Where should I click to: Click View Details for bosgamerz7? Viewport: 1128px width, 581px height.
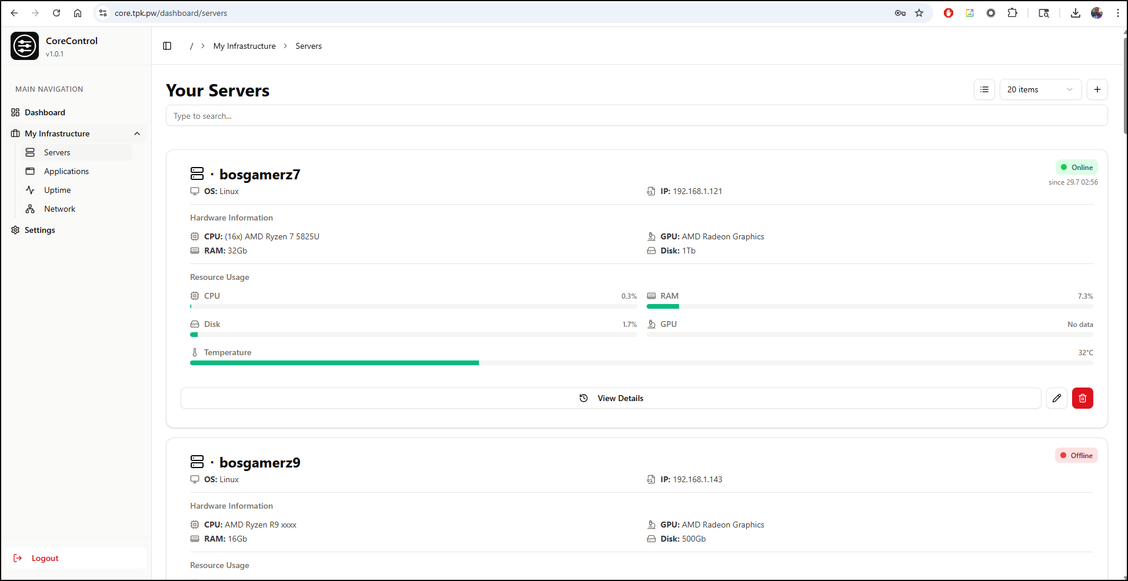[x=611, y=398]
